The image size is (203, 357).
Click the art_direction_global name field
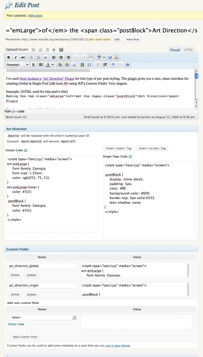(x=42, y=266)
